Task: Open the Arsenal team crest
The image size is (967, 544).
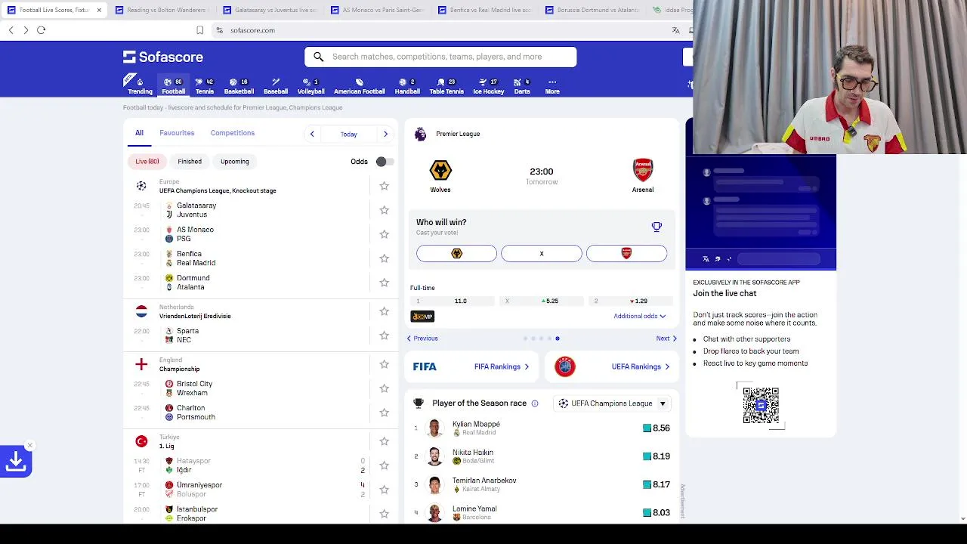Action: [x=643, y=170]
